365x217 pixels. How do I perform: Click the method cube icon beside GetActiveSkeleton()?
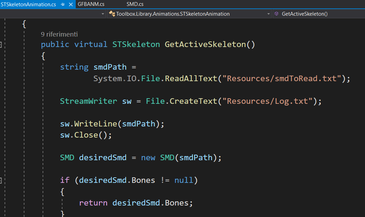(x=277, y=14)
